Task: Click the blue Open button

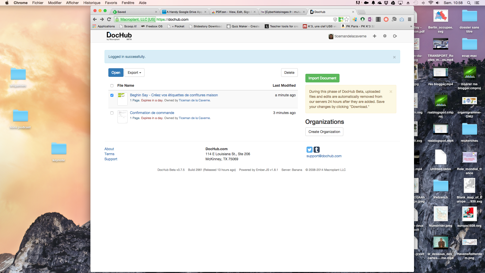Action: click(116, 73)
